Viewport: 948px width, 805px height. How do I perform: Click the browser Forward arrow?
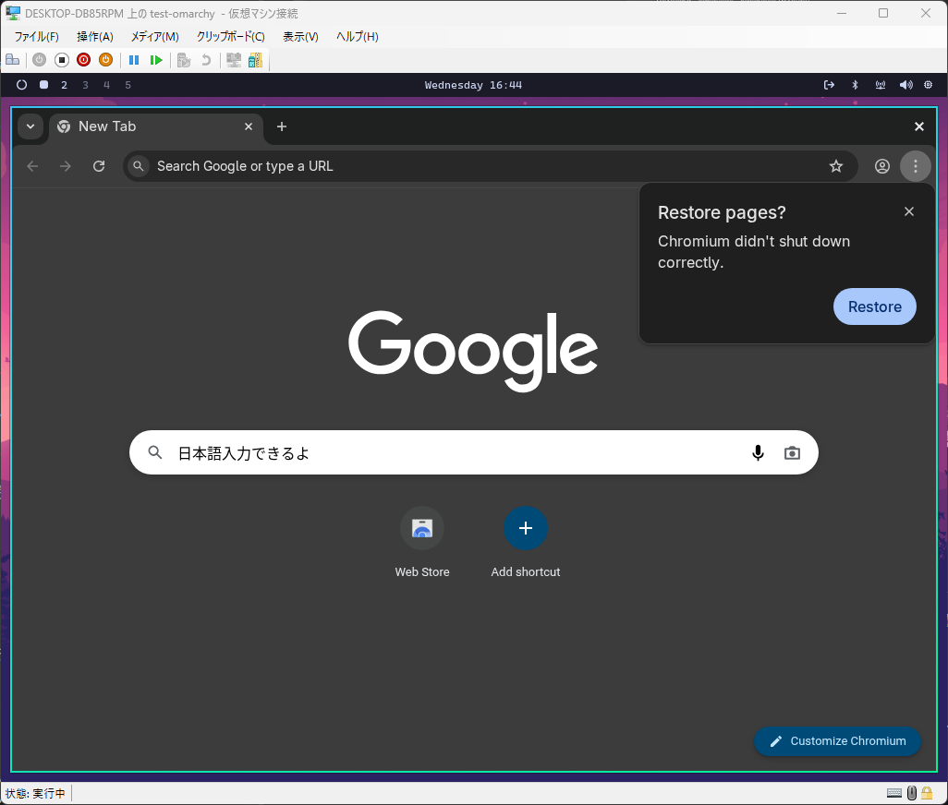[x=66, y=166]
